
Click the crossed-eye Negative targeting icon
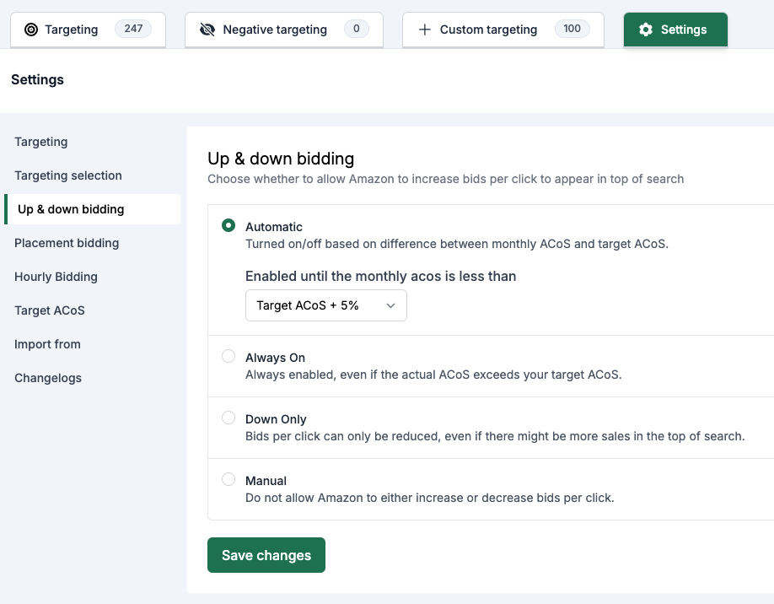pyautogui.click(x=207, y=30)
